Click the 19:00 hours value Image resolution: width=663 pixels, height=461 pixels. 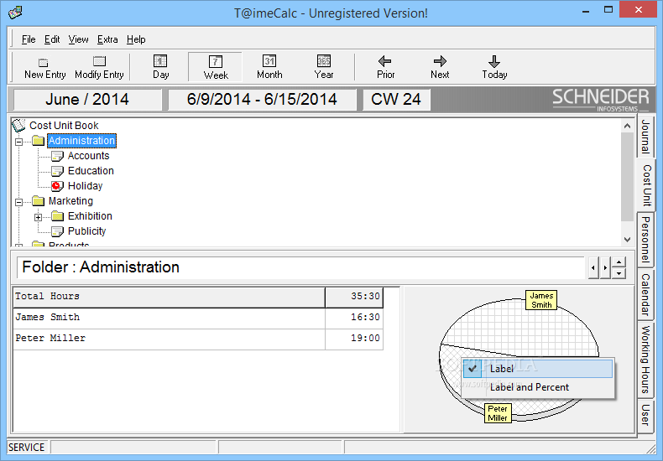coord(354,339)
